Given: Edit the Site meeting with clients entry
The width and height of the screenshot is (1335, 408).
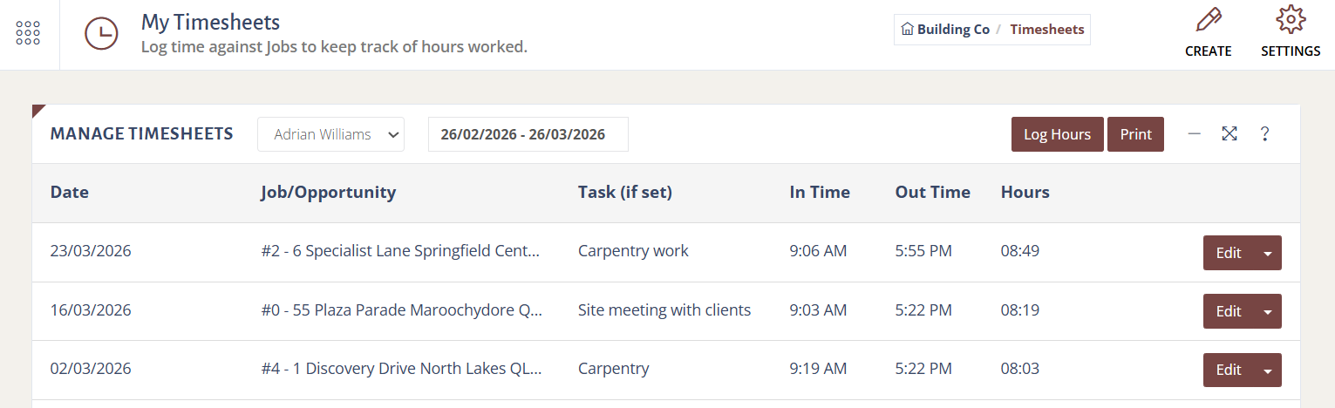Looking at the screenshot, I should [x=1228, y=311].
